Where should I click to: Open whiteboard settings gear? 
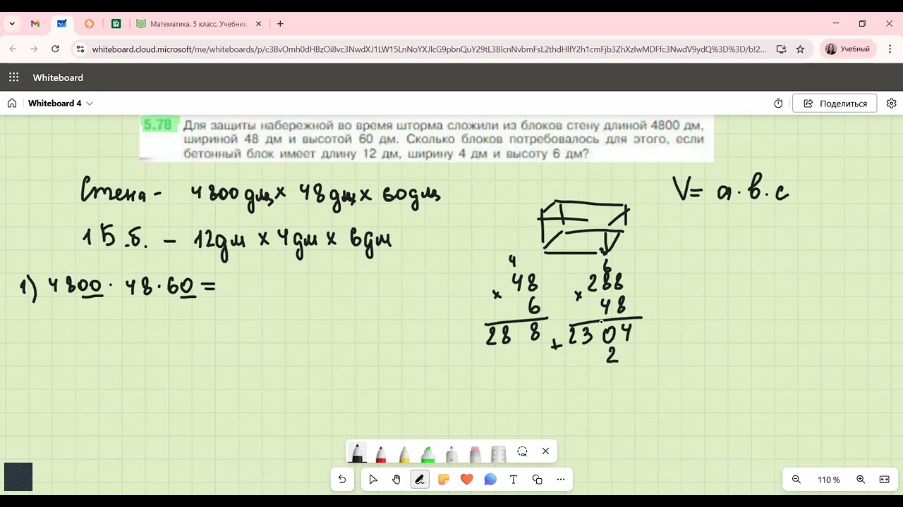pos(892,104)
